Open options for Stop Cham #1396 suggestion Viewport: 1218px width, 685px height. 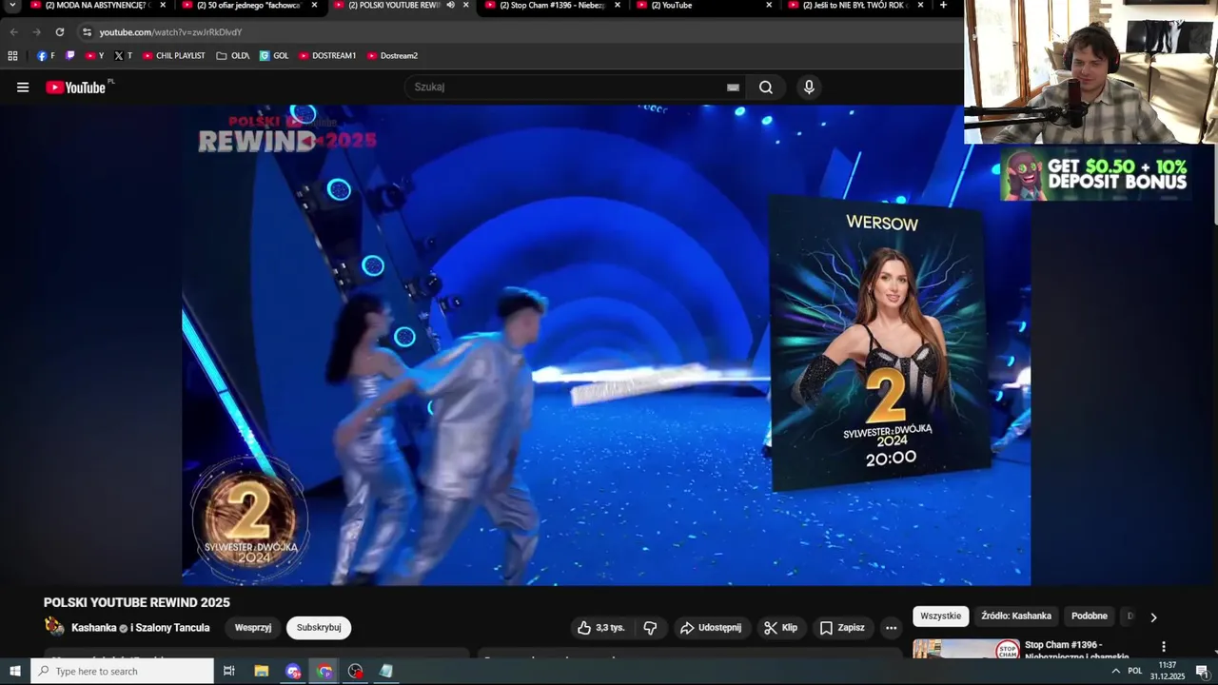point(1163,647)
